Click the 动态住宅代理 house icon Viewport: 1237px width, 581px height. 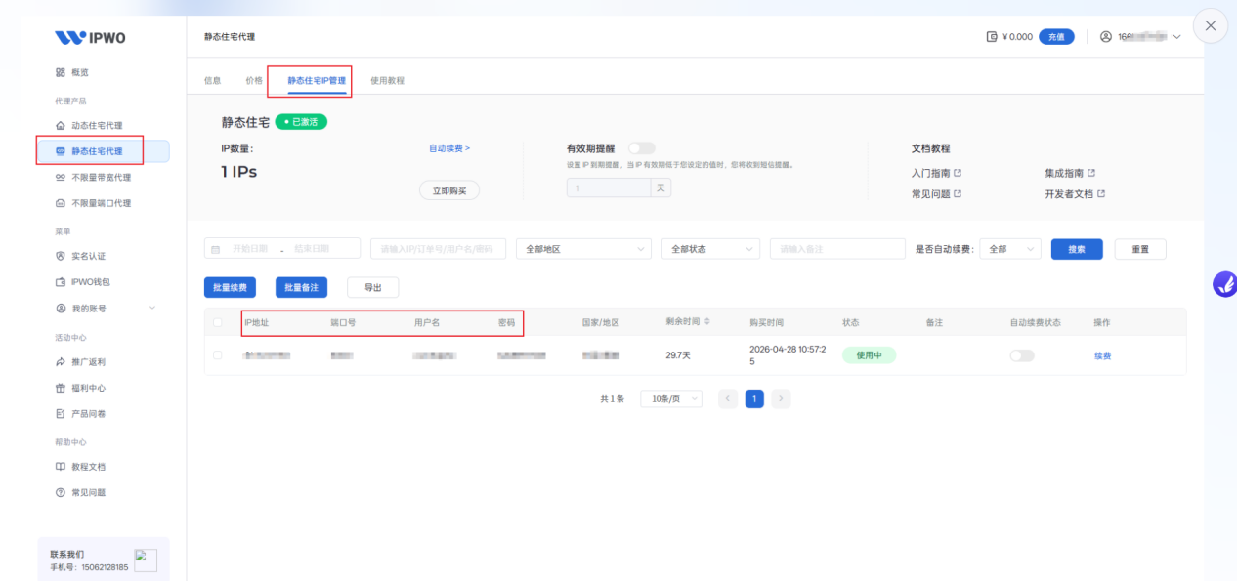[61, 125]
